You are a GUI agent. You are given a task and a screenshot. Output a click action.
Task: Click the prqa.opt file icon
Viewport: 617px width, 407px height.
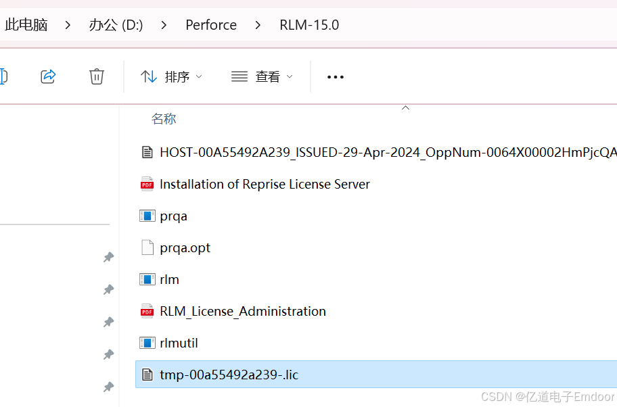(147, 247)
